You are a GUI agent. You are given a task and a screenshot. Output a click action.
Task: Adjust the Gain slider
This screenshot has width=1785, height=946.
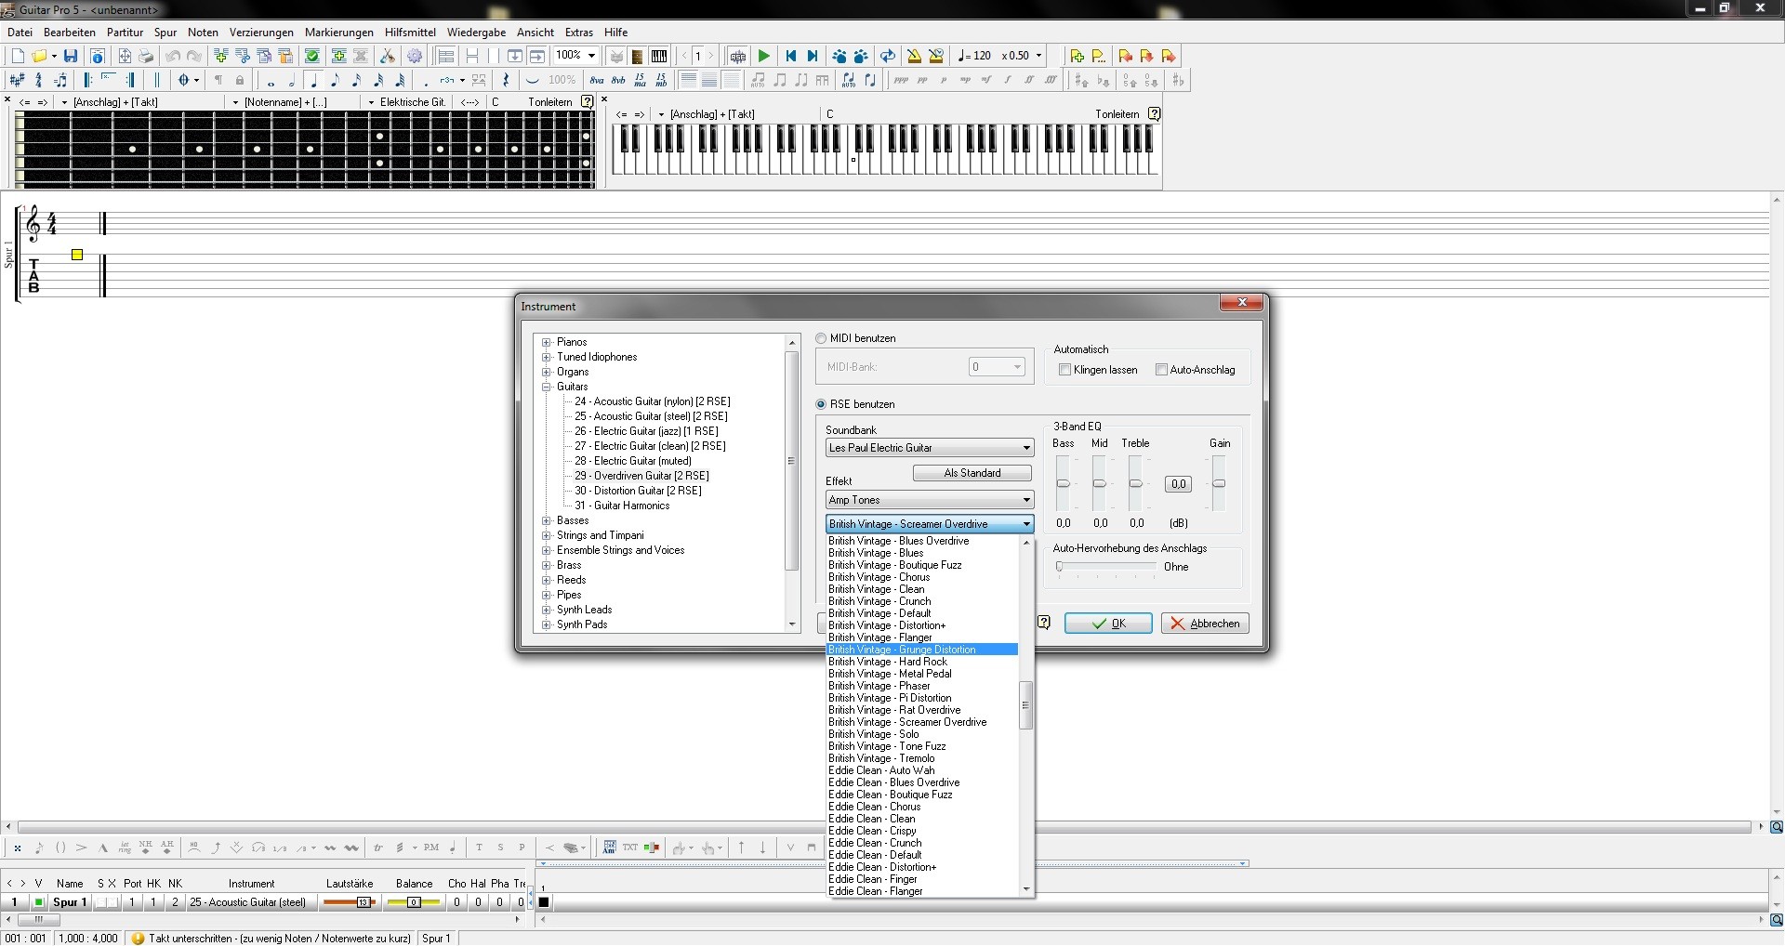(x=1219, y=483)
